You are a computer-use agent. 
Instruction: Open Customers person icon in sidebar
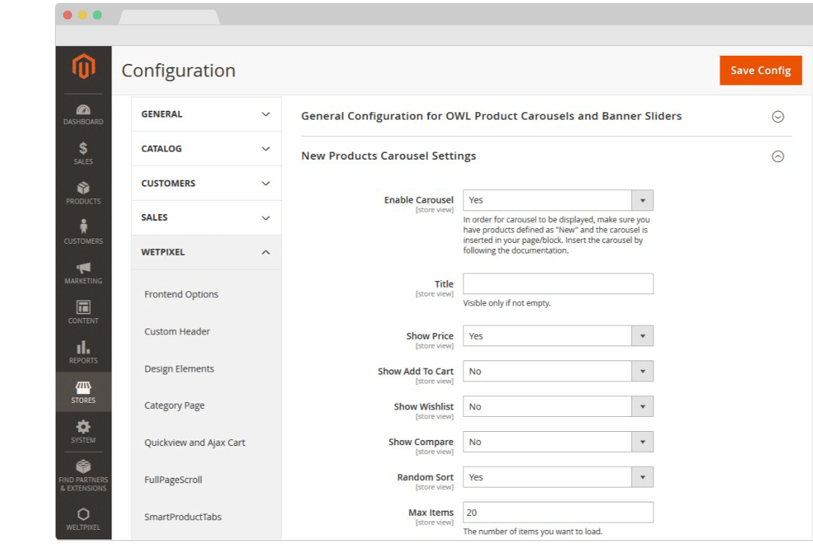pos(83,227)
